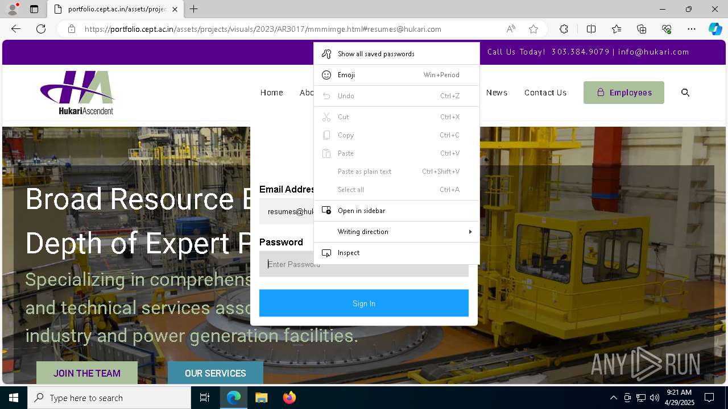Open Microsoft Edge from taskbar

(234, 398)
